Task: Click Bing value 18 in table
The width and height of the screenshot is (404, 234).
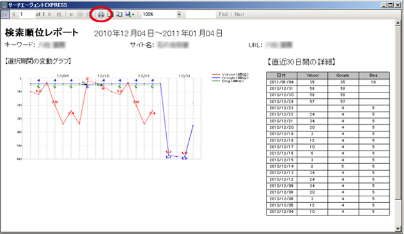Action: [x=373, y=82]
